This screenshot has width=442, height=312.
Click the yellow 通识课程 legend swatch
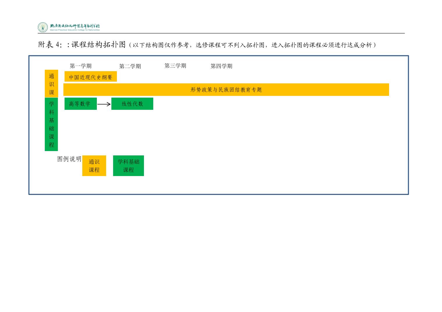pos(94,166)
